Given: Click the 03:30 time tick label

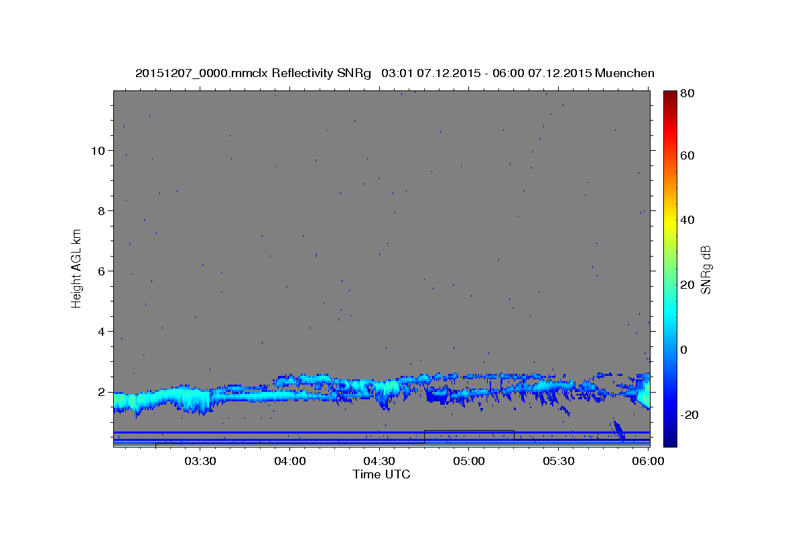Looking at the screenshot, I should pyautogui.click(x=200, y=462).
